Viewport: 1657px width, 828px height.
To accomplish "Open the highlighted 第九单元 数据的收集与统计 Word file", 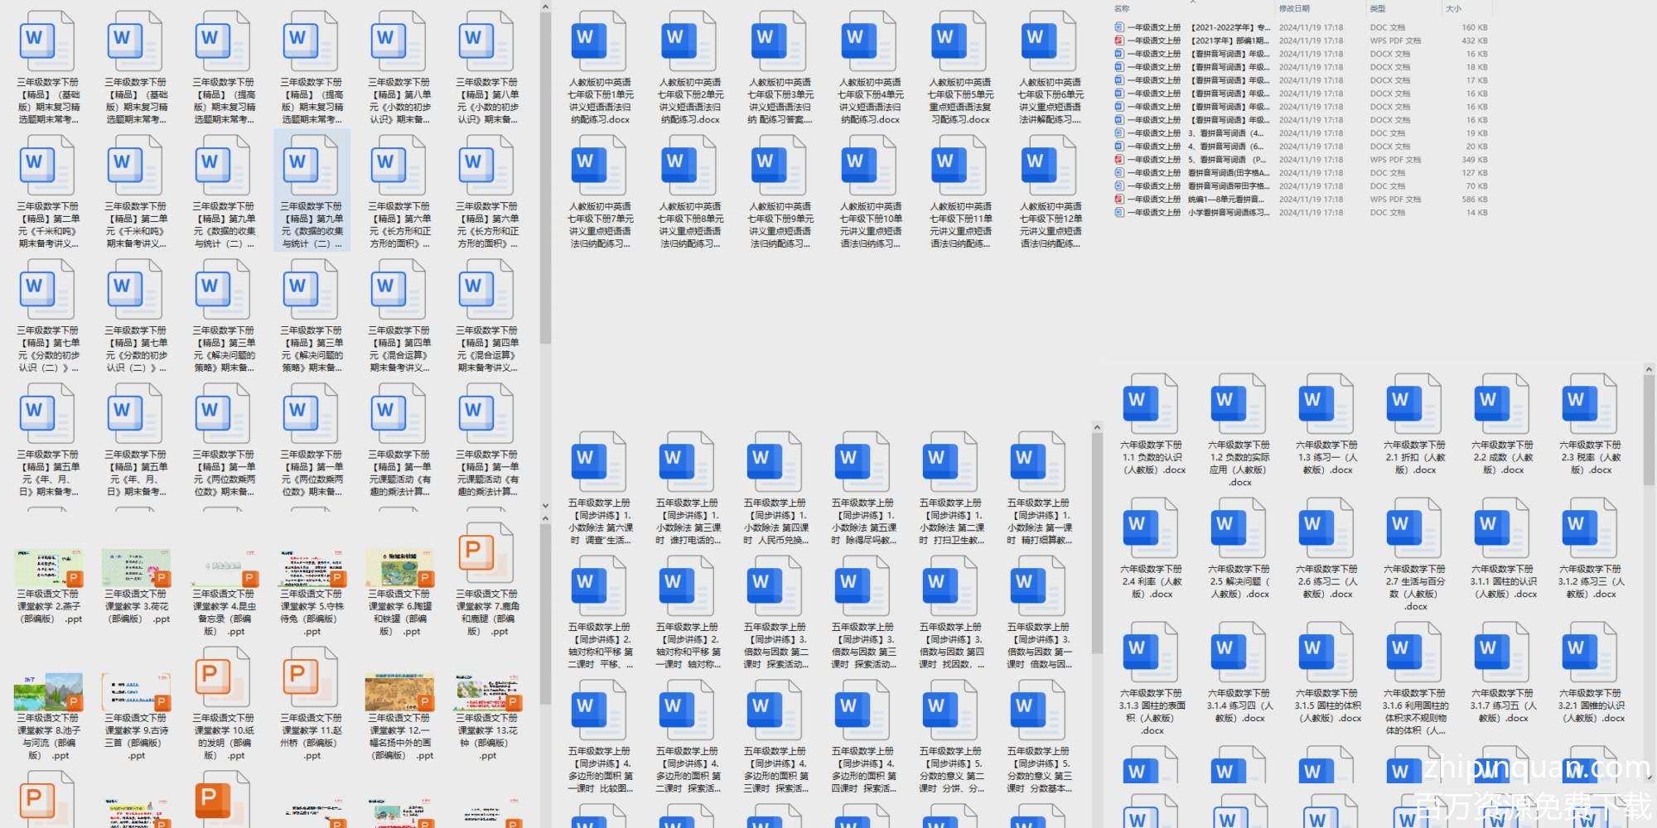I will pos(312,189).
